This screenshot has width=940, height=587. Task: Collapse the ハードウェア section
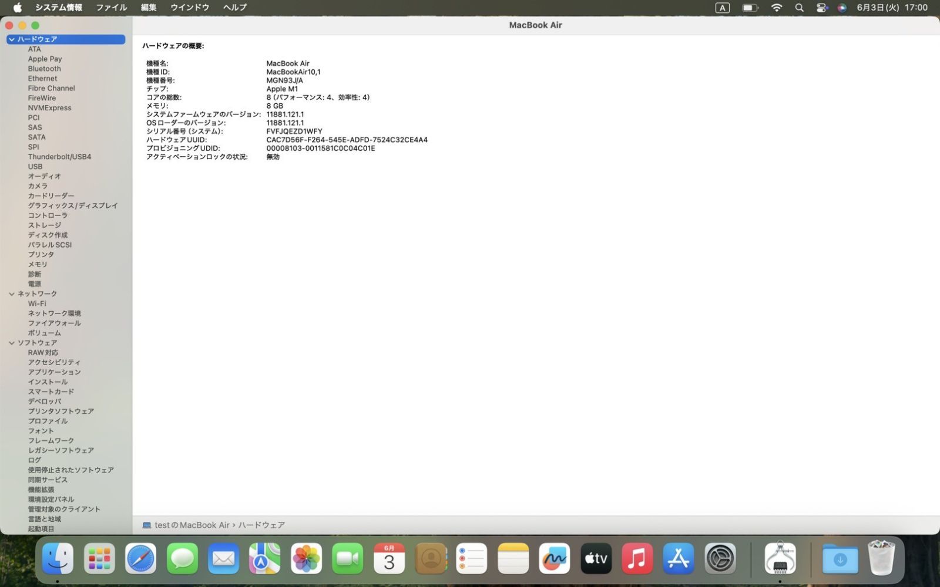click(x=12, y=39)
